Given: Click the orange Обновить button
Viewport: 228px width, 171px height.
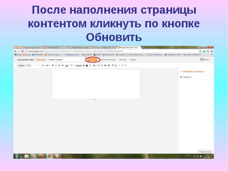Looking at the screenshot, I should [92, 60].
